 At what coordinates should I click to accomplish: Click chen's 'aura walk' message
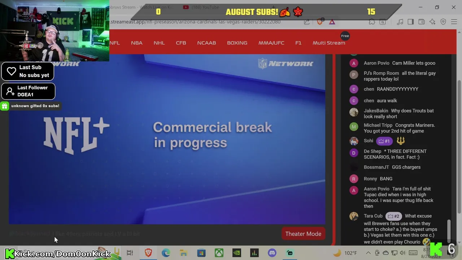[x=387, y=100]
